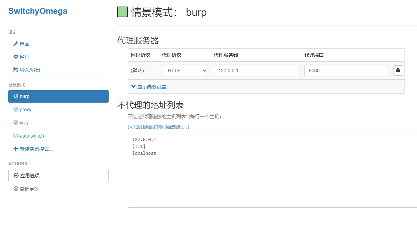Focus the proxy server field 127.0.0.1
Screen dimensions: 417x226
pos(256,70)
